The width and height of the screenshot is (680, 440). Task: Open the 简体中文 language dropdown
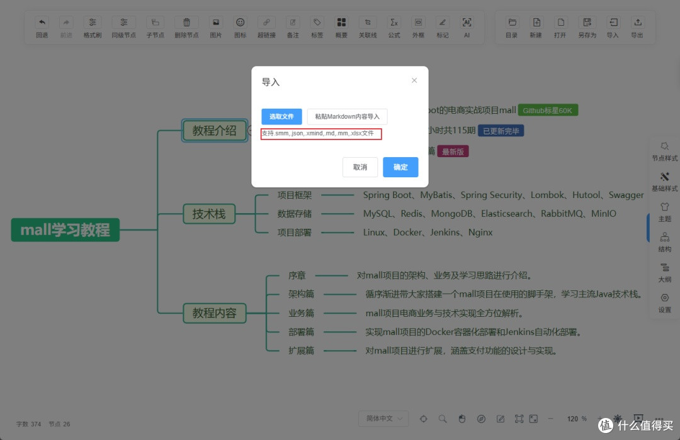click(x=383, y=419)
